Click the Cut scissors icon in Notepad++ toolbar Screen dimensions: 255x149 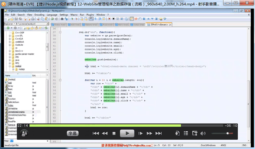(38, 19)
